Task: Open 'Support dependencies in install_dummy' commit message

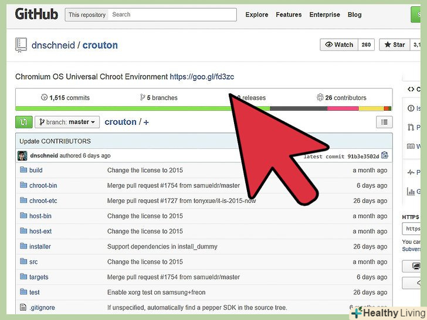Action: tap(162, 247)
